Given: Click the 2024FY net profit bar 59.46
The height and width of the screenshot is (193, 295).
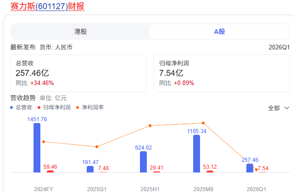Looking at the screenshot, I should coord(50,172).
